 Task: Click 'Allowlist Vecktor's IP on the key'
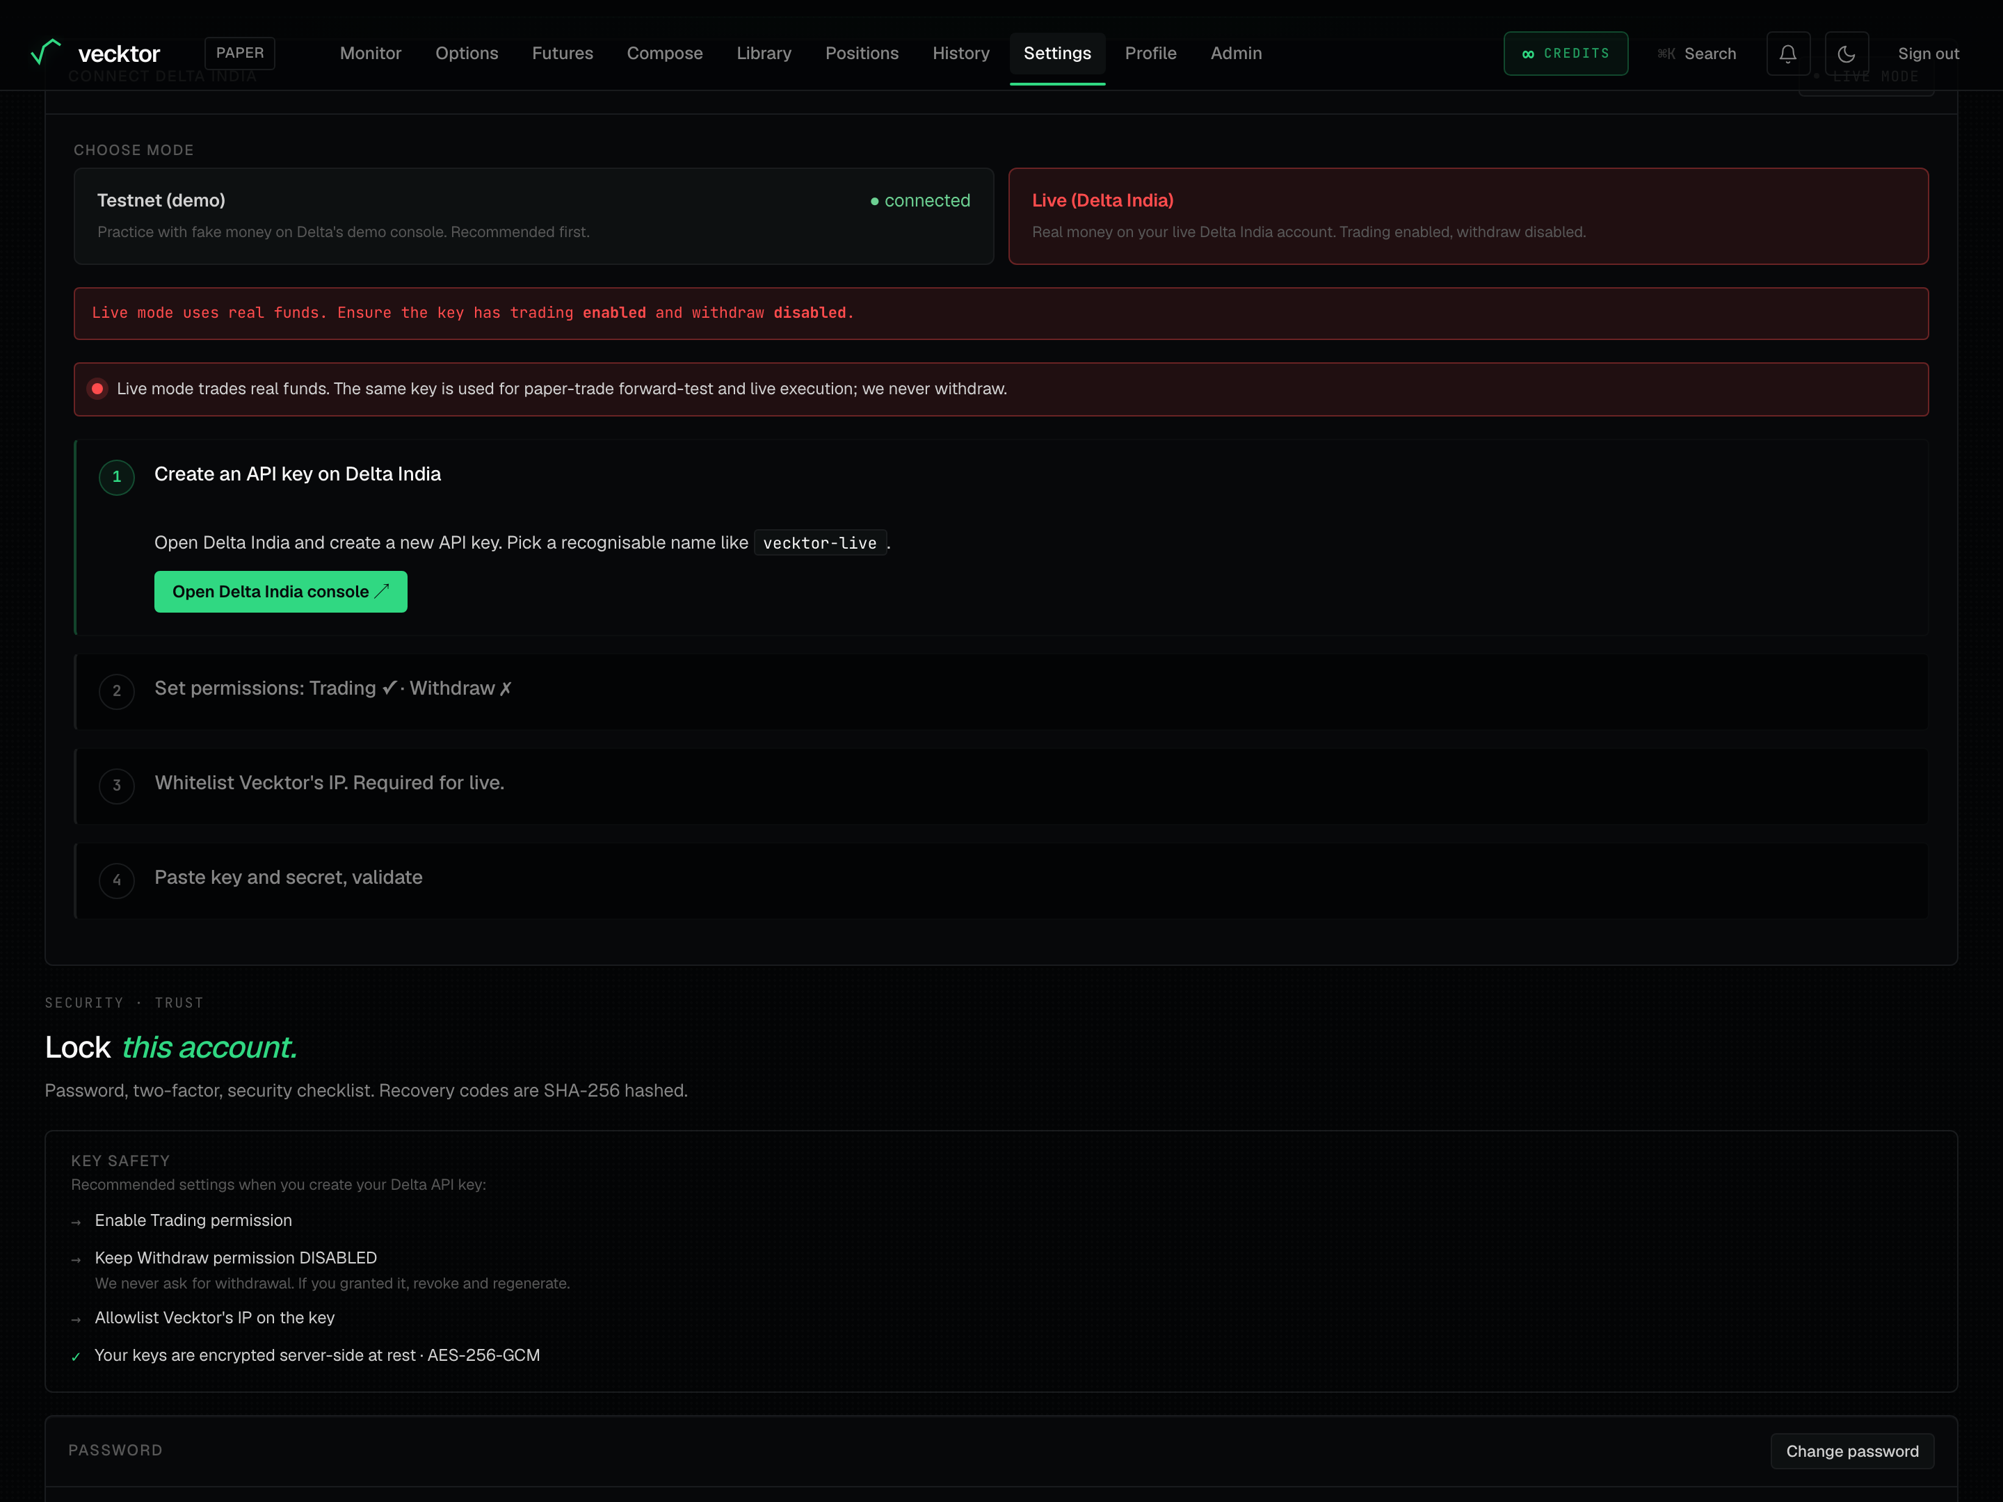point(215,1317)
